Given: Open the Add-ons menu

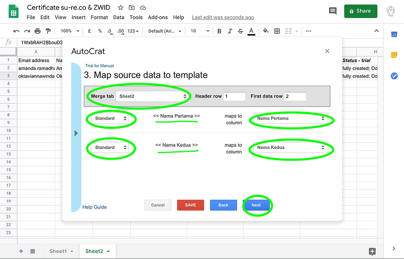Looking at the screenshot, I should tap(158, 17).
